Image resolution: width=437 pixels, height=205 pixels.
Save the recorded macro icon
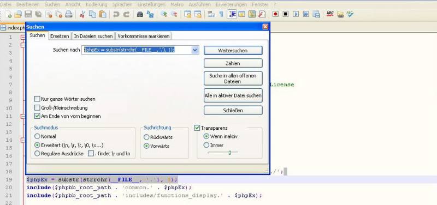point(316,14)
